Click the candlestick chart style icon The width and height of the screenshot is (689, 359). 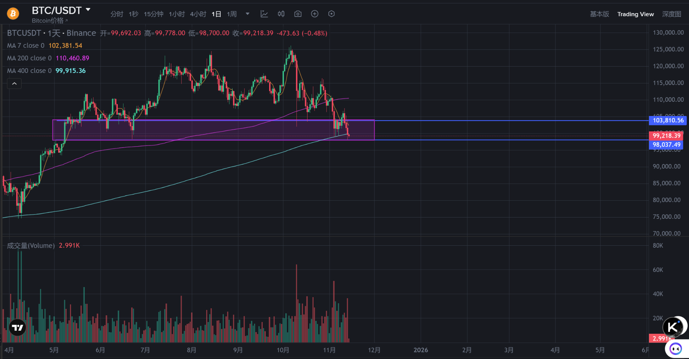click(281, 14)
